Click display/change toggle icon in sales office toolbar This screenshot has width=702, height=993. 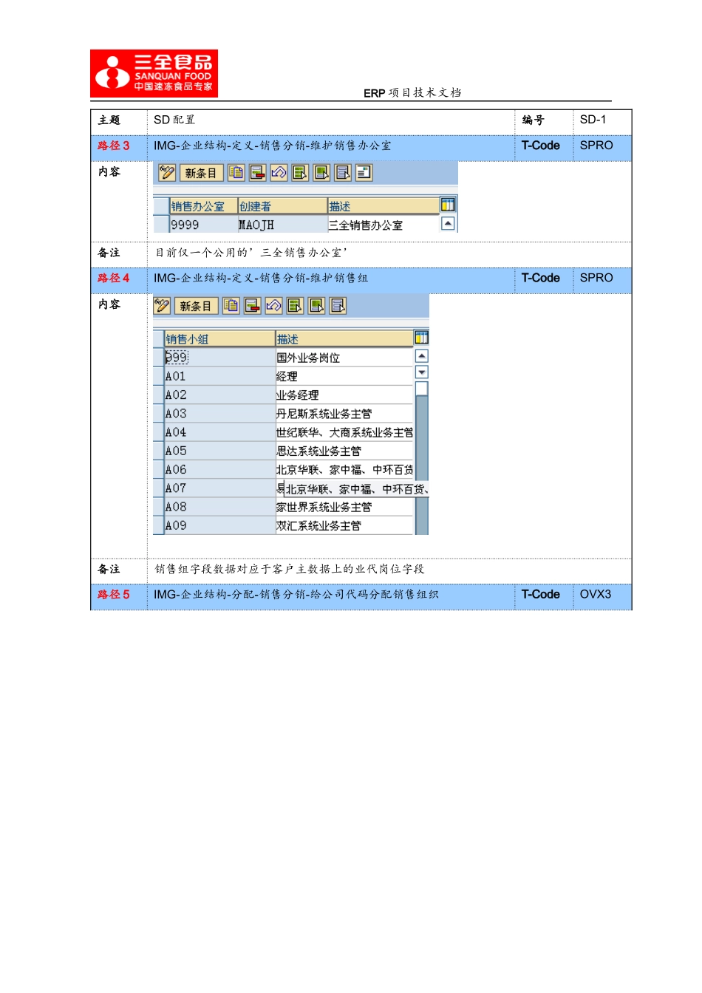(x=167, y=173)
